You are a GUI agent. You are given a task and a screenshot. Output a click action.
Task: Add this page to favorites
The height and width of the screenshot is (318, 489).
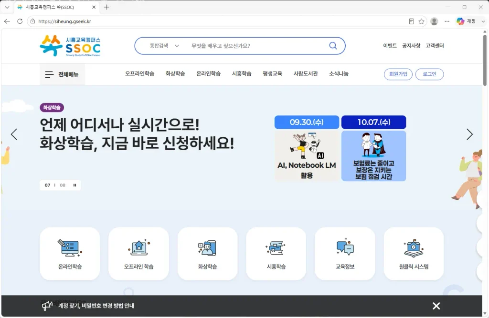(x=421, y=21)
